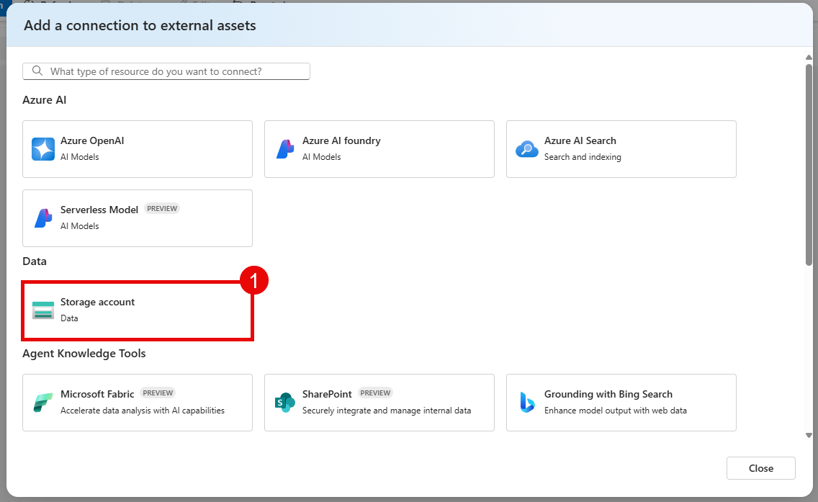Close the add connection dialog
The height and width of the screenshot is (502, 818).
tap(760, 468)
